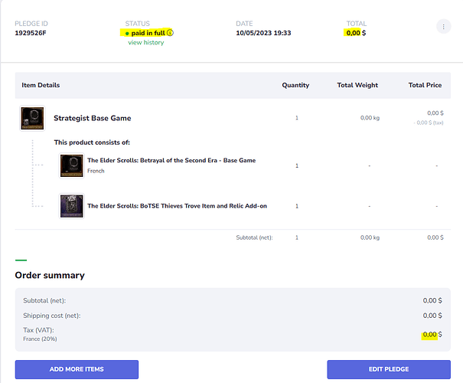This screenshot has width=463, height=383.
Task: Click the Quantity column header
Action: [295, 85]
